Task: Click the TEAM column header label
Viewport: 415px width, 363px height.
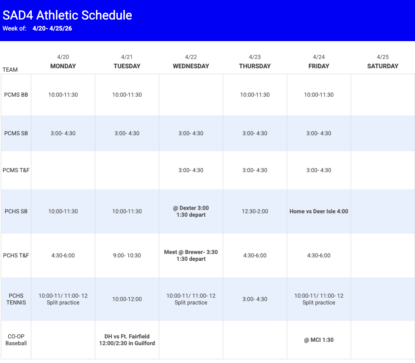Action: coord(10,70)
